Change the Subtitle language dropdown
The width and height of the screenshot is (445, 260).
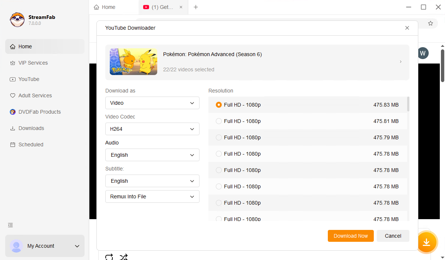pos(152,181)
